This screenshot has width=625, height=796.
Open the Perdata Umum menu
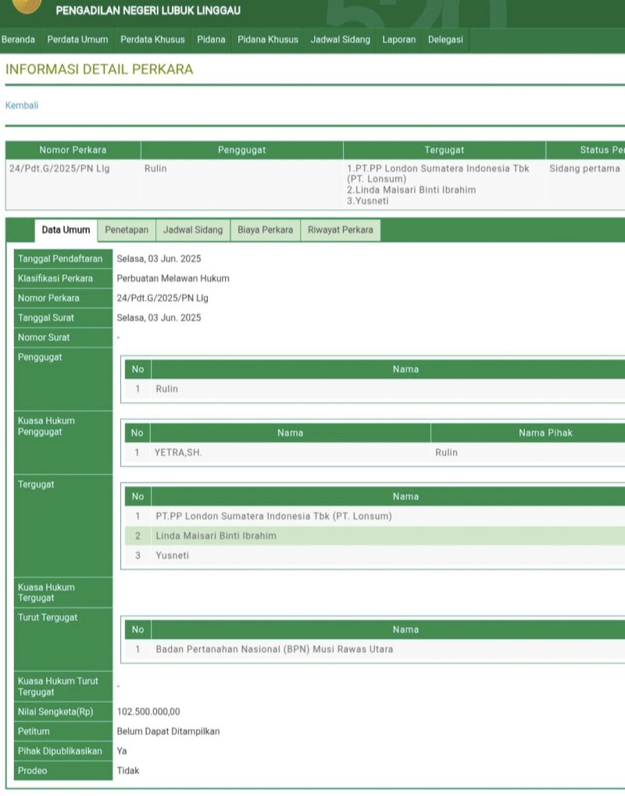(x=77, y=39)
